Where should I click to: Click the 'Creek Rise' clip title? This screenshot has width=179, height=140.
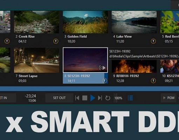click(x=27, y=36)
